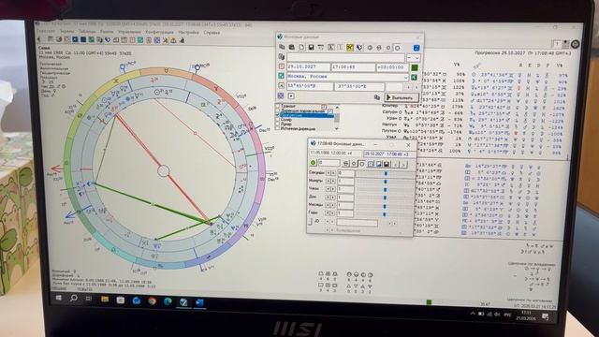Screen dimensions: 599x337
Task: Toggle the Дирекция checkbox in chart type list
Action: click(x=278, y=110)
